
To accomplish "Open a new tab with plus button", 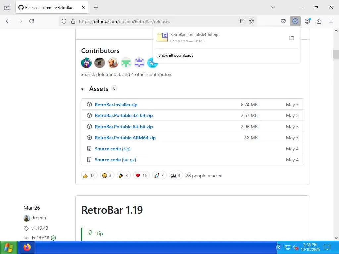I will click(x=96, y=8).
